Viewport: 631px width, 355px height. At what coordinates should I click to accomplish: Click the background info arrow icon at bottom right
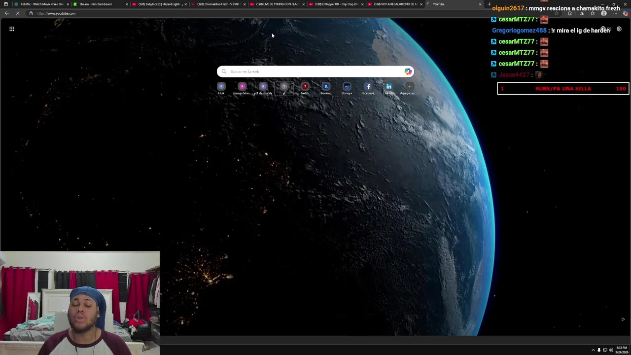[x=623, y=319]
